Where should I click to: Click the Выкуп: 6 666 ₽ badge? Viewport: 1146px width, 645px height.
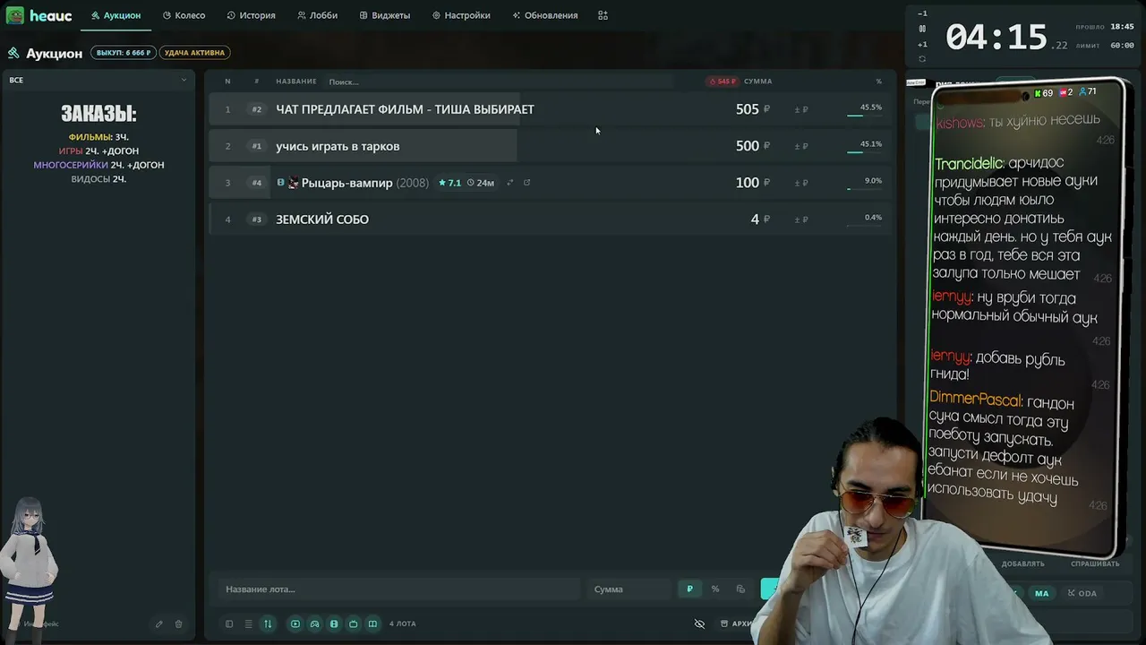click(x=123, y=53)
